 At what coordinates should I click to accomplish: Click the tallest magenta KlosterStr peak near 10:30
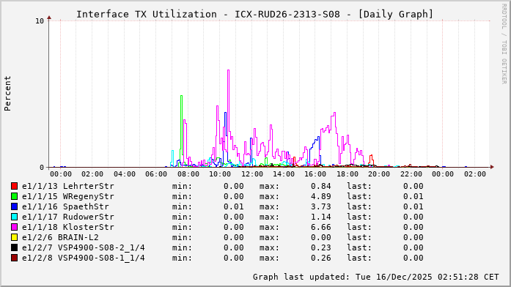(228, 70)
